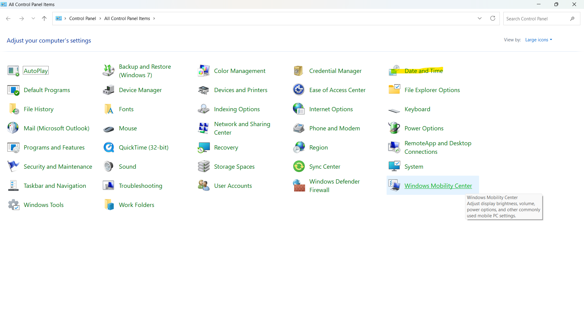Click the Keyboard icon
Viewport: 584px width, 310px height.
point(394,110)
